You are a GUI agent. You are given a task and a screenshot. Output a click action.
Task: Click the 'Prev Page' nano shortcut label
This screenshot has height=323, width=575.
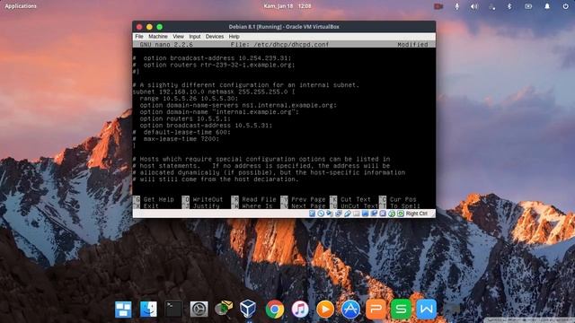pos(308,199)
